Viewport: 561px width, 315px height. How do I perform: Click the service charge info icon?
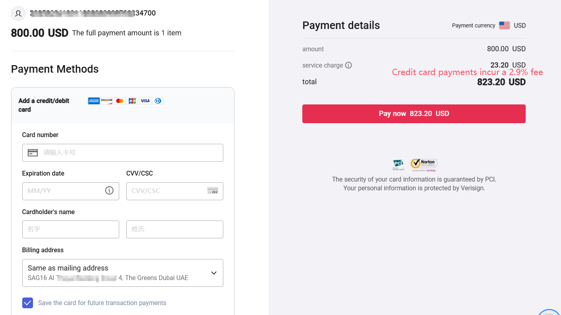[348, 65]
